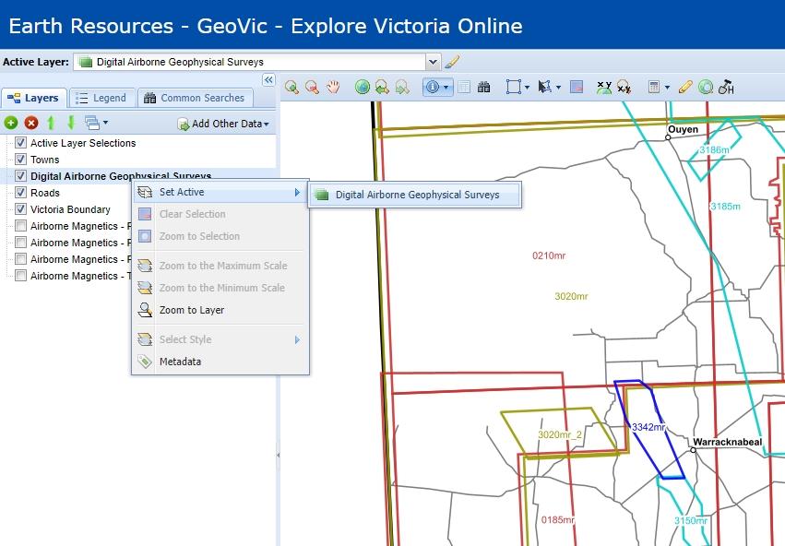The image size is (785, 546).
Task: Activate the Pan hand tool
Action: tap(333, 88)
